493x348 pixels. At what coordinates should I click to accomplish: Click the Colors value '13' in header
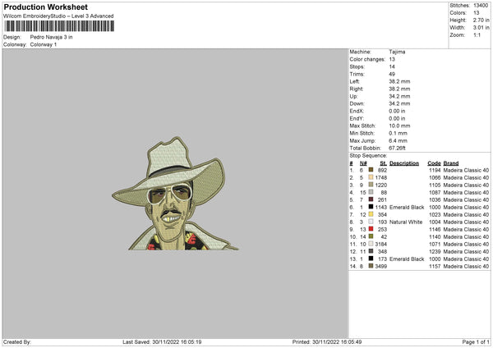[477, 13]
